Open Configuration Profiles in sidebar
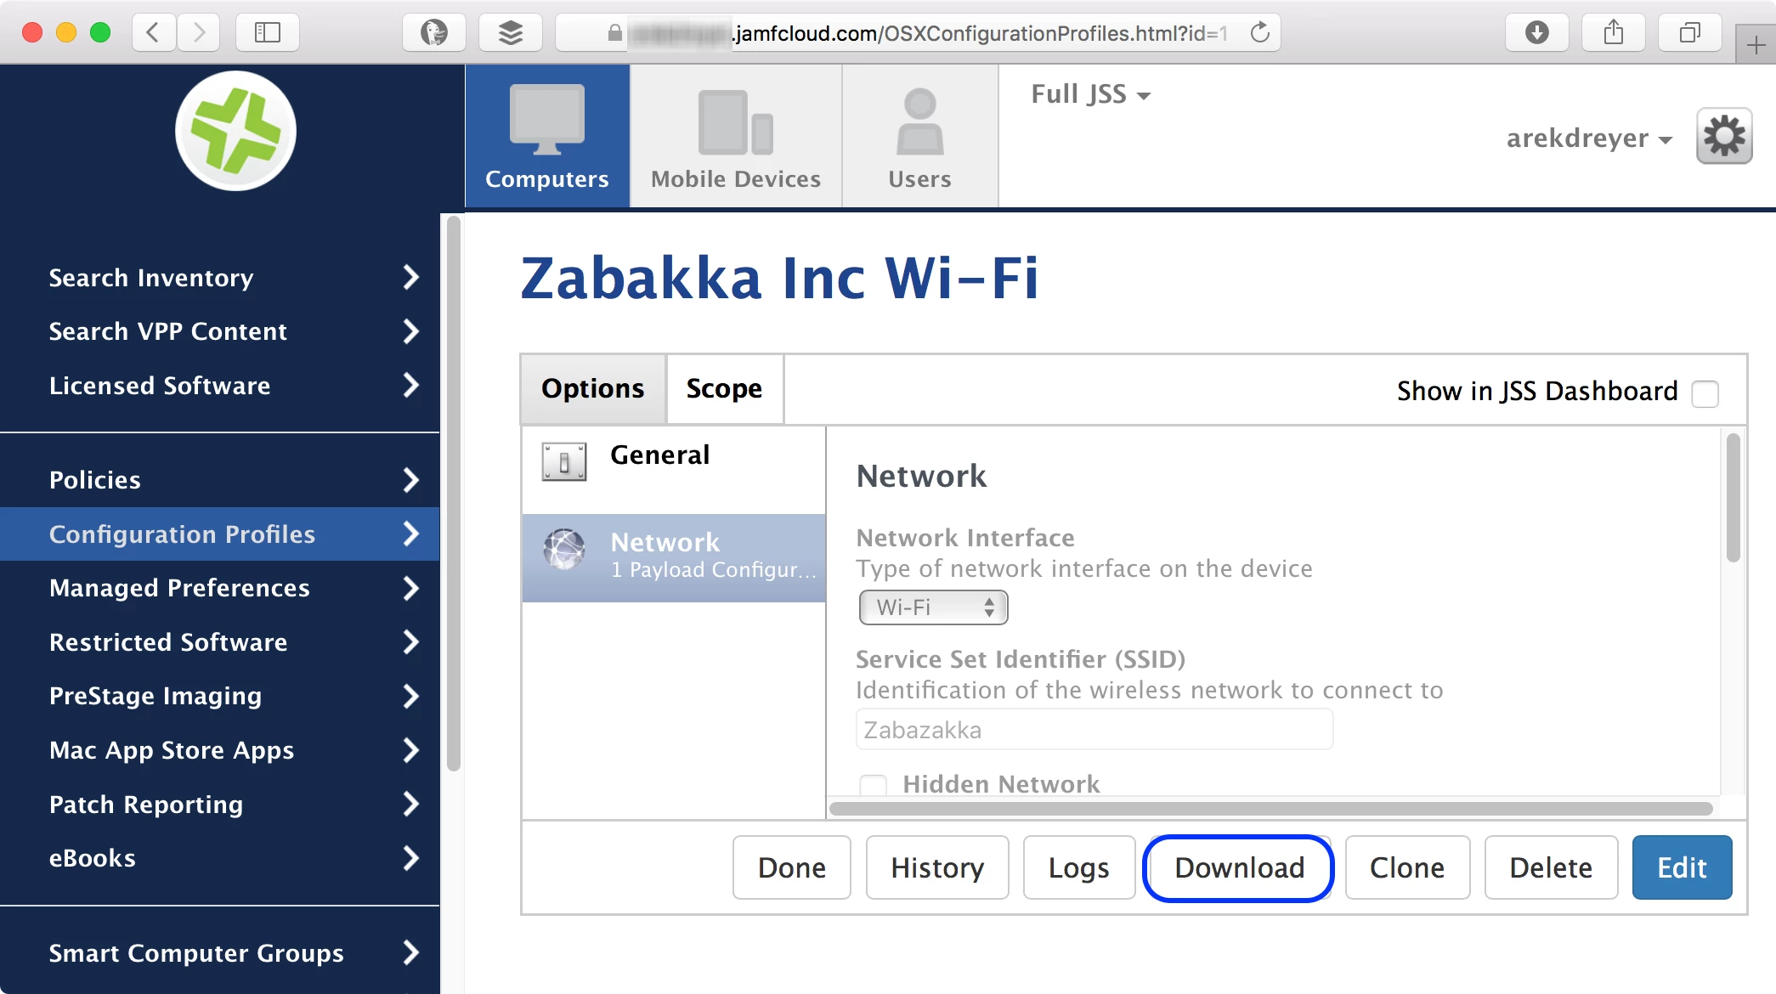The height and width of the screenshot is (994, 1776). [x=220, y=534]
